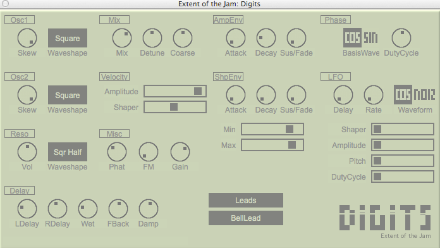Open the BellLead preset selector
Screen dimensions: 440x248
(x=246, y=218)
